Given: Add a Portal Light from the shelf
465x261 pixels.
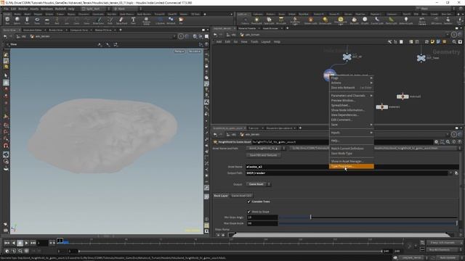Looking at the screenshot, I should point(391,20).
